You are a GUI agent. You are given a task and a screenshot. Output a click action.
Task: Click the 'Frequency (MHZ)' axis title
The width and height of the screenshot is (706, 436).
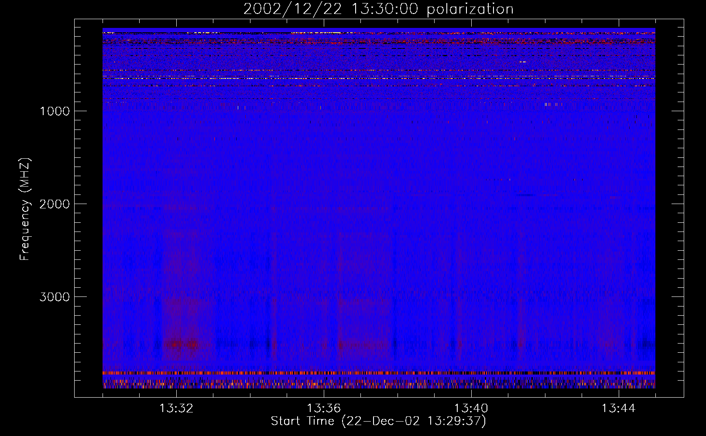25,209
